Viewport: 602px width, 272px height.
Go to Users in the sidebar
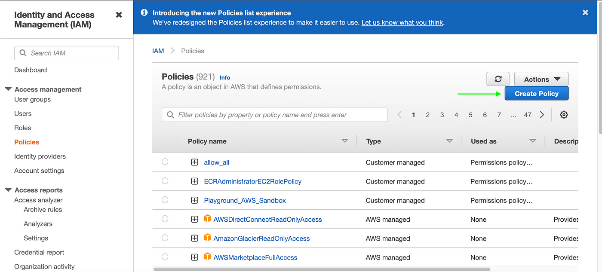coord(23,113)
